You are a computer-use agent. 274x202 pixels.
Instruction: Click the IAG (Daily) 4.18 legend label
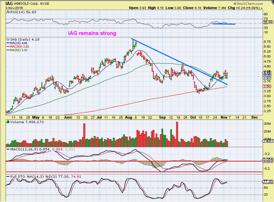(x=25, y=39)
